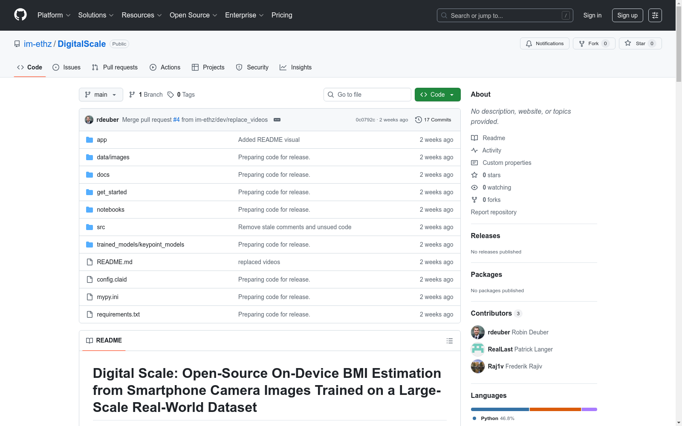Click the Go to file input
This screenshot has height=426, width=682.
coord(367,95)
